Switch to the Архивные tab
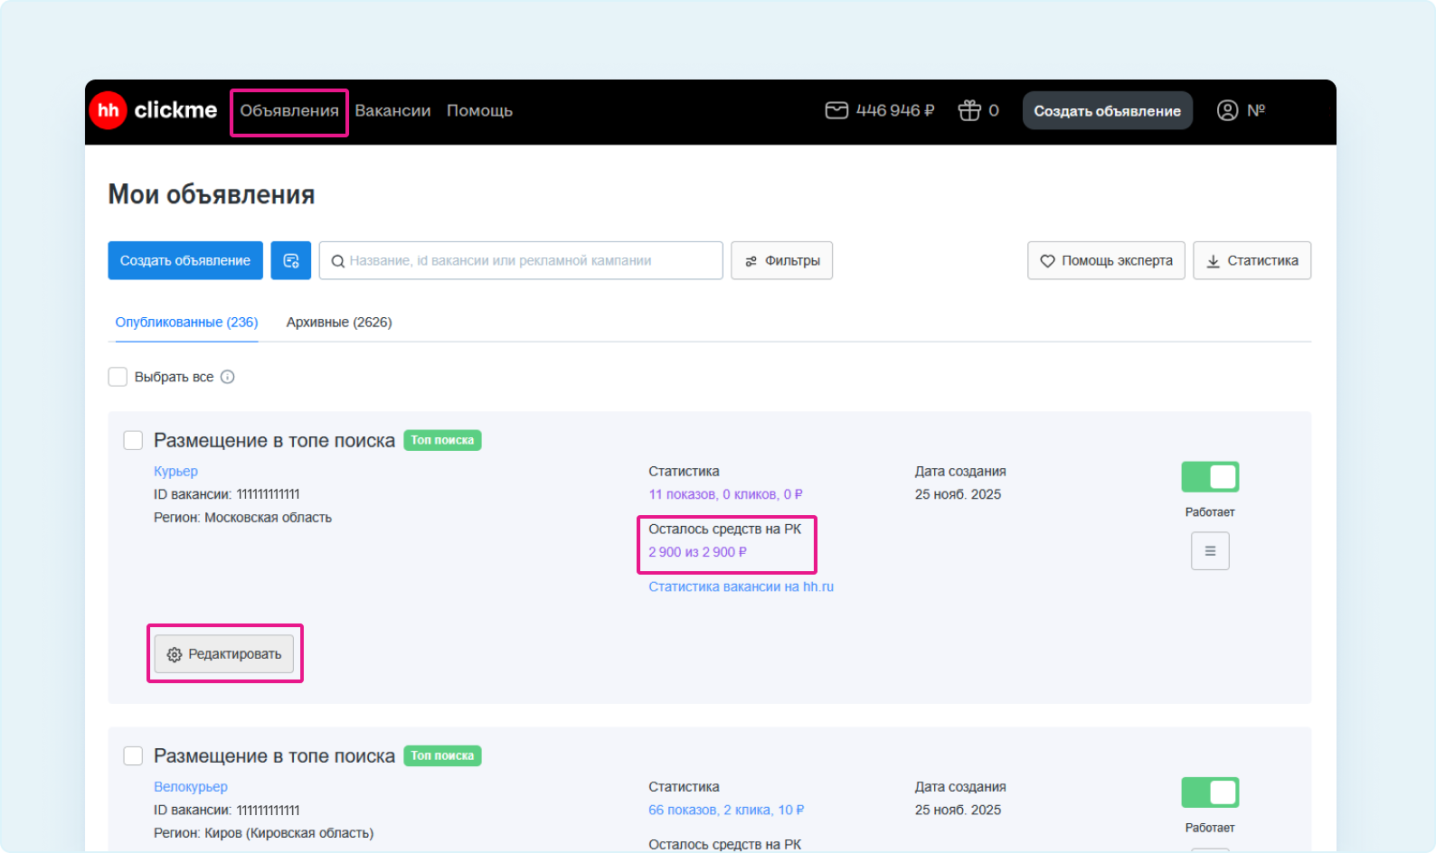Image resolution: width=1436 pixels, height=853 pixels. [x=339, y=322]
